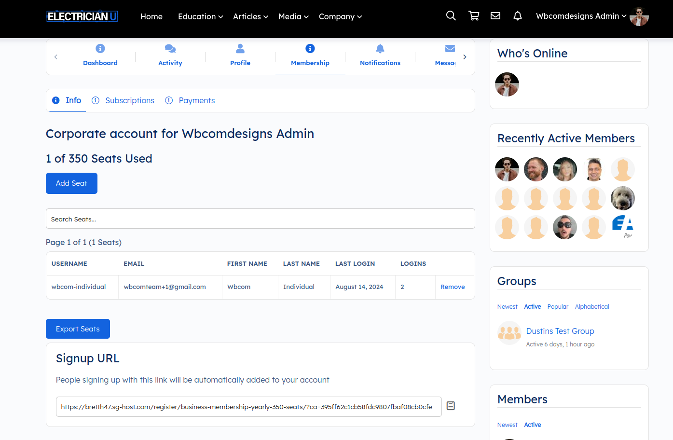
Task: Expand the Education dropdown menu
Action: [x=200, y=16]
